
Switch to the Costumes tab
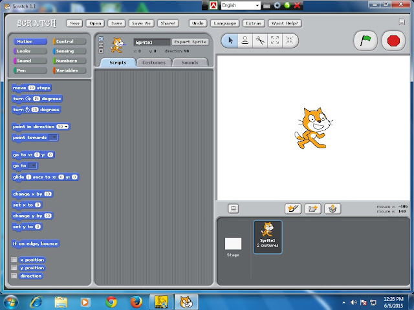154,63
